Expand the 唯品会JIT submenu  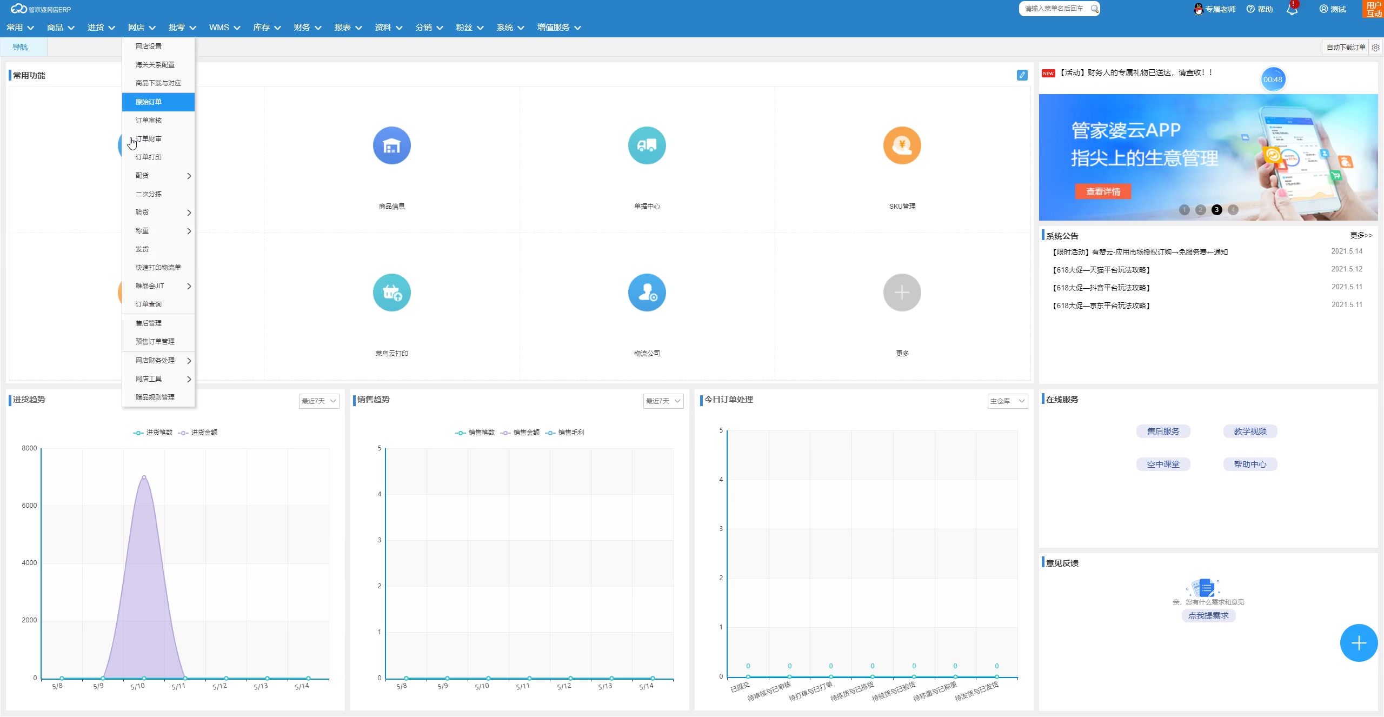click(x=158, y=286)
